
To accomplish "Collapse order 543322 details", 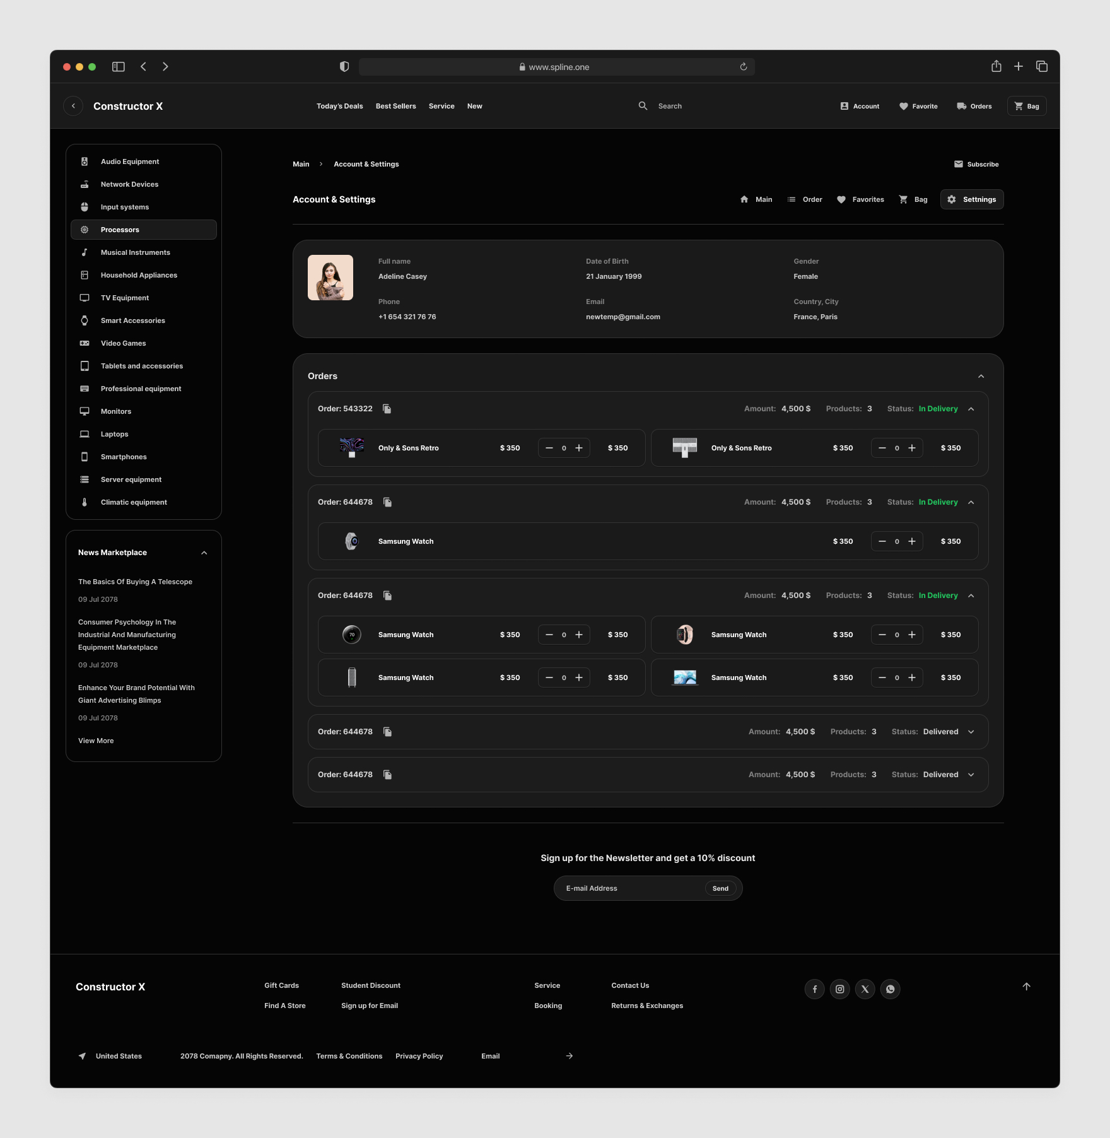I will point(971,409).
